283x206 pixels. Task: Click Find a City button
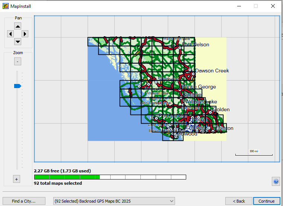pos(24,201)
